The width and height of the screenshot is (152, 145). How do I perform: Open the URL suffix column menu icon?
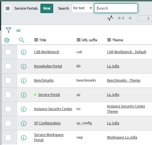(x=78, y=40)
